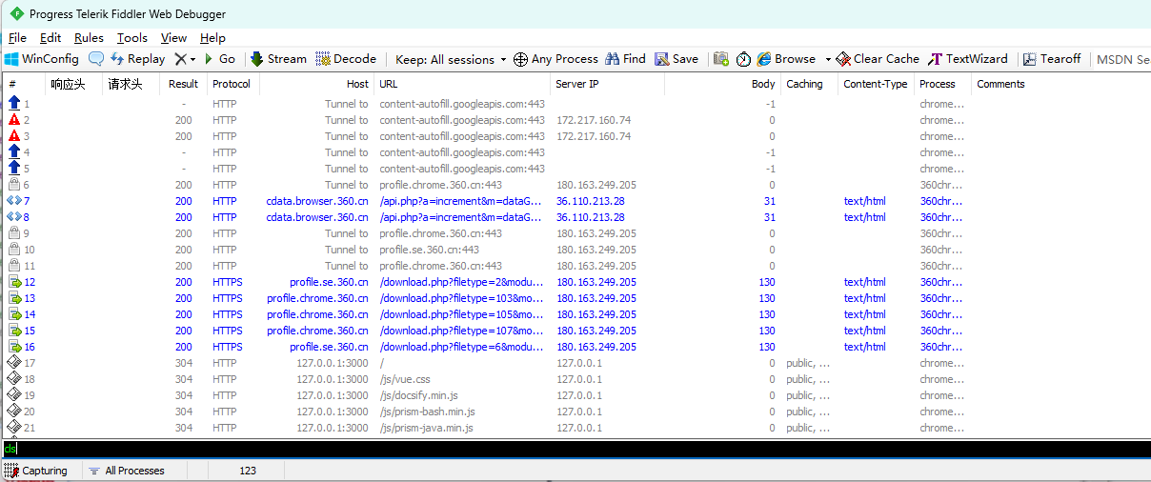Toggle the Capturing status indicator
This screenshot has height=482, width=1151.
[x=37, y=471]
